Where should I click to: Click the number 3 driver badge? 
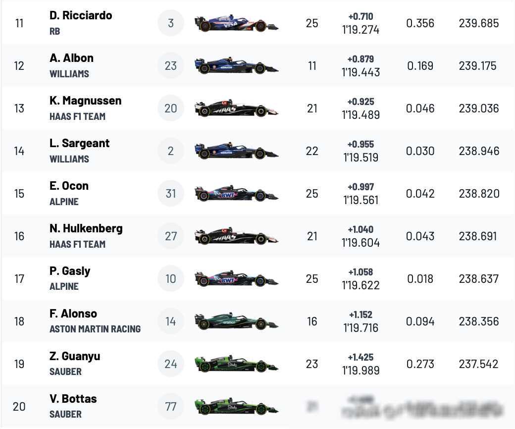click(x=171, y=23)
